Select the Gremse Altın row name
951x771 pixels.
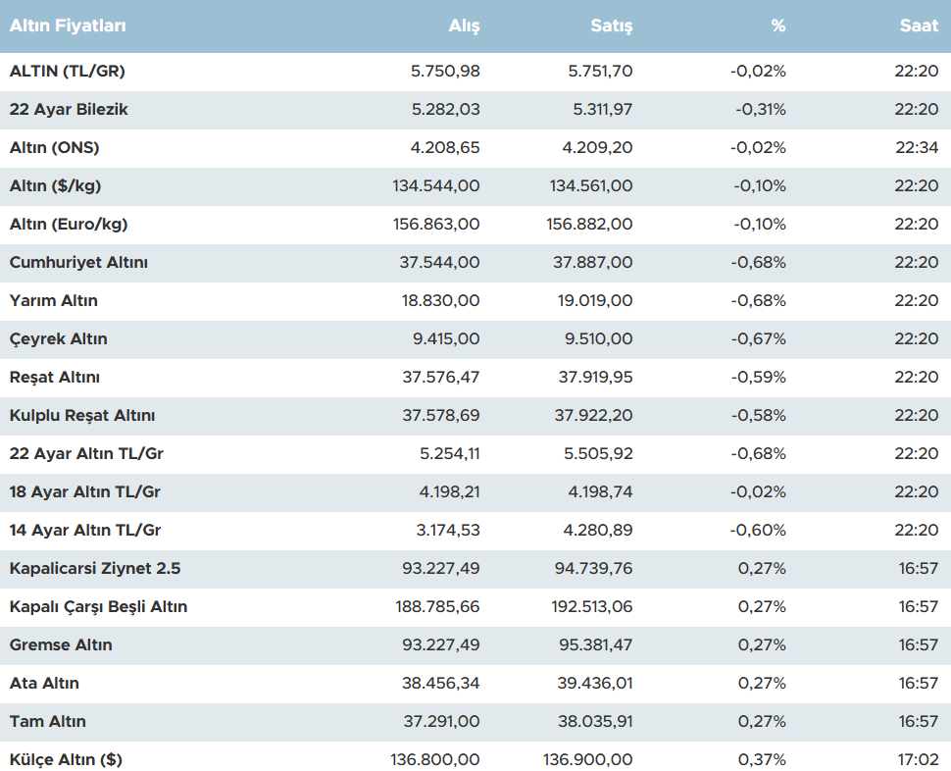(61, 645)
